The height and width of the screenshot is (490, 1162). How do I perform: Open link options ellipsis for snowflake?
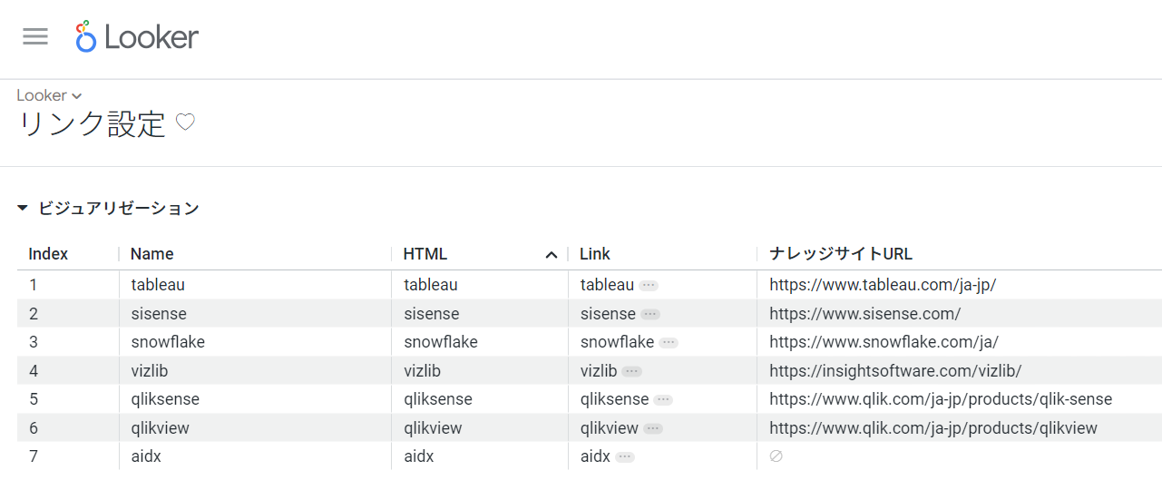pos(668,343)
